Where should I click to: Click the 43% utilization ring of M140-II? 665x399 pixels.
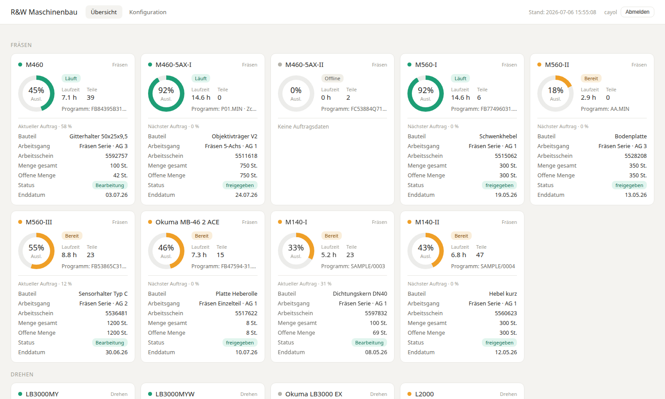pyautogui.click(x=426, y=251)
